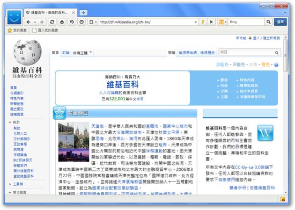This screenshot has height=210, width=295.
Task: Click the small globe icon after 橙色
Action: coord(276,65)
